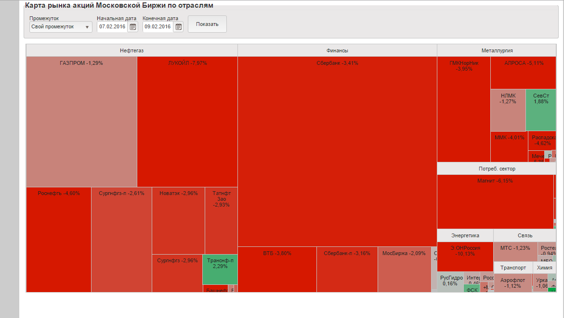Select the 'Связь' sector header
The height and width of the screenshot is (318, 564).
(x=525, y=235)
